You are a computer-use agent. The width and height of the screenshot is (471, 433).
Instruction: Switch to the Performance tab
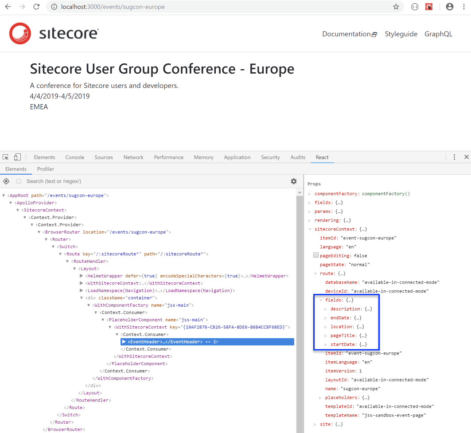click(x=169, y=157)
